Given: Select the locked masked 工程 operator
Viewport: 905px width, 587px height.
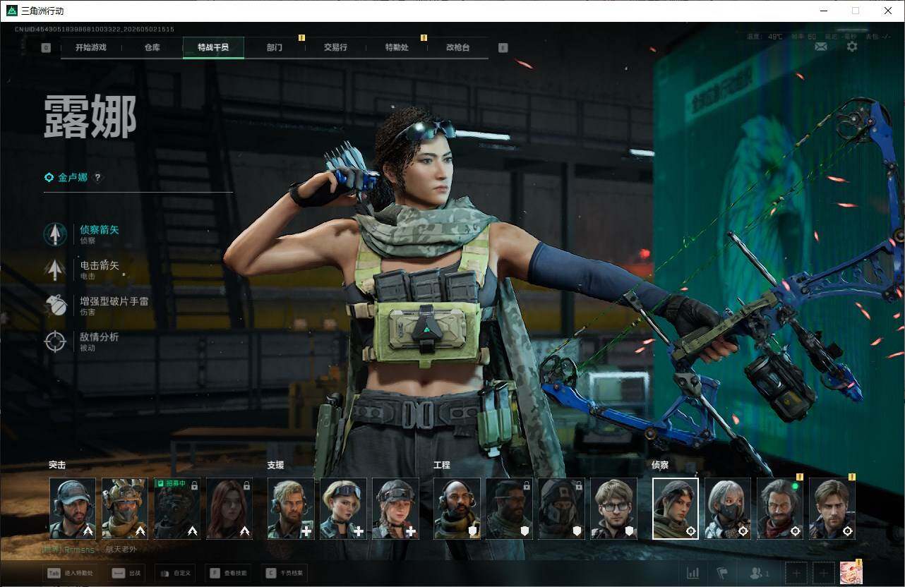Looking at the screenshot, I should coord(562,509).
